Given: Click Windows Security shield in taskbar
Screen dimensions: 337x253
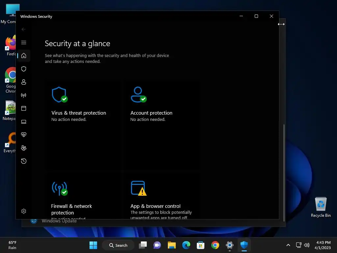Looking at the screenshot, I should [x=244, y=245].
